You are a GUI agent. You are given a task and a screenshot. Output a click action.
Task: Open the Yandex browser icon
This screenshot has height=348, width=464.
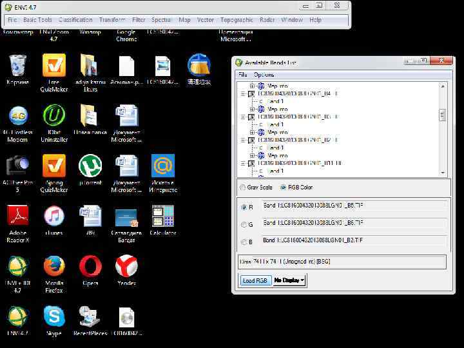126,266
